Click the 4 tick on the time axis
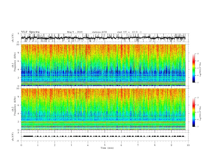Viewport: 212px width, 163px height. pyautogui.click(x=88, y=145)
